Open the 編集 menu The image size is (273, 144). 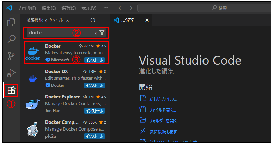(49, 8)
